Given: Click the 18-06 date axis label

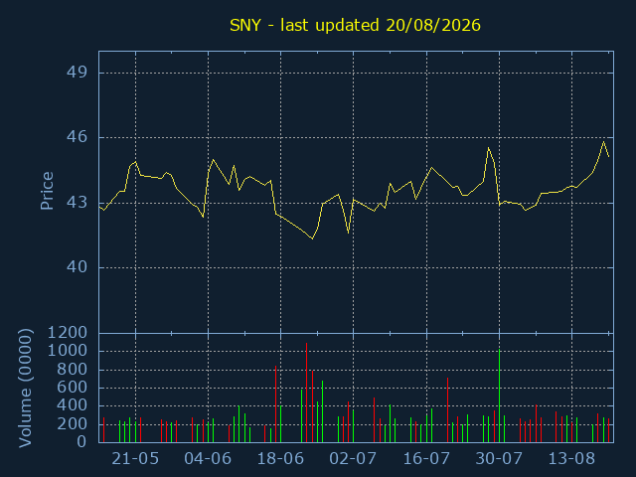Looking at the screenshot, I should [x=280, y=459].
